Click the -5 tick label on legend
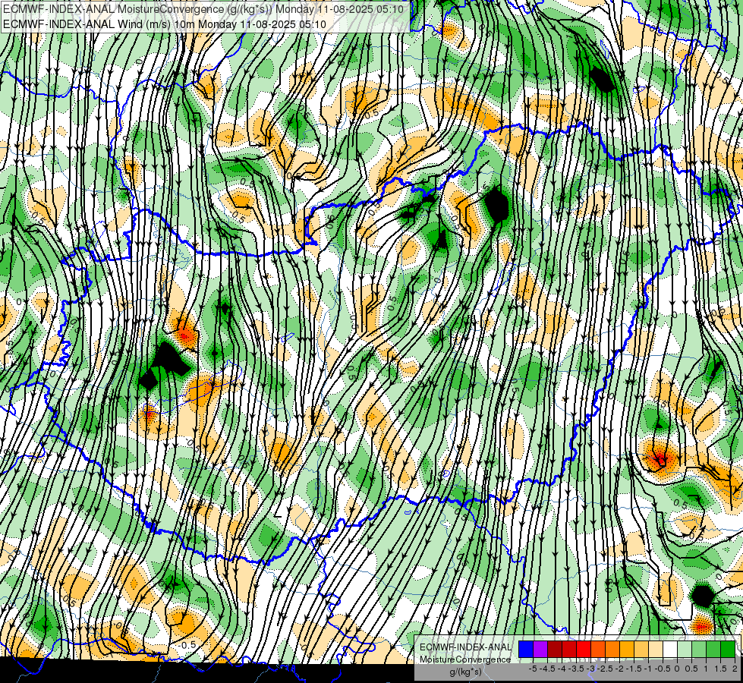Screen dimensions: 743x683 point(533,669)
